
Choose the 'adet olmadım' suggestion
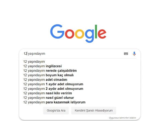tap(45, 80)
